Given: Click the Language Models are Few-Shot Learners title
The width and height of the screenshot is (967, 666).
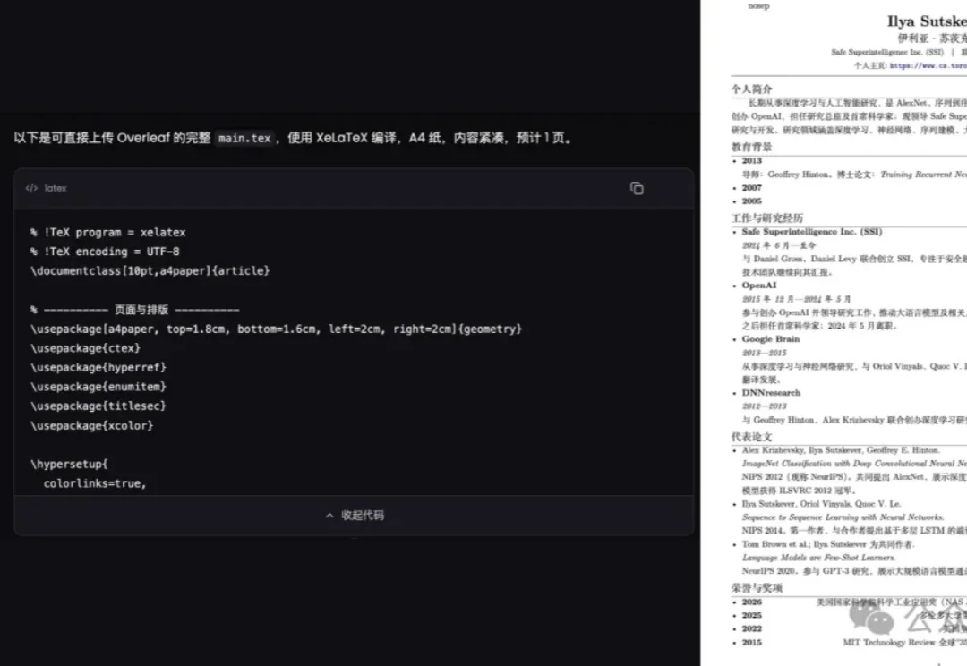Looking at the screenshot, I should (819, 558).
